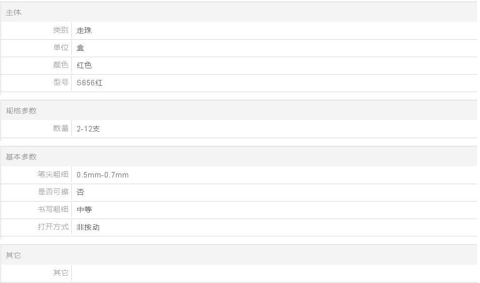480x283 pixels.
Task: Click the 红色 color value
Action: (84, 65)
